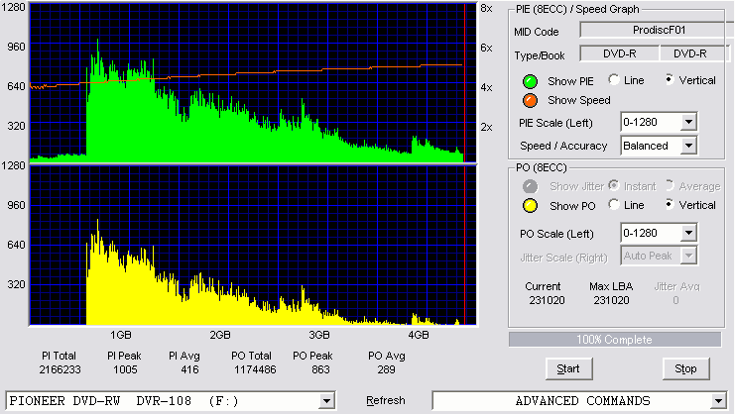Click the Start button
This screenshot has width=735, height=414.
[x=569, y=369]
